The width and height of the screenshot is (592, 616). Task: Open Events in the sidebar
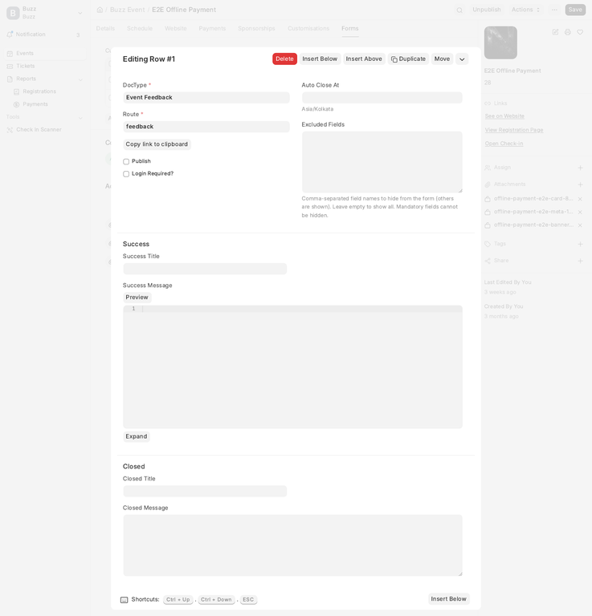pos(44,53)
